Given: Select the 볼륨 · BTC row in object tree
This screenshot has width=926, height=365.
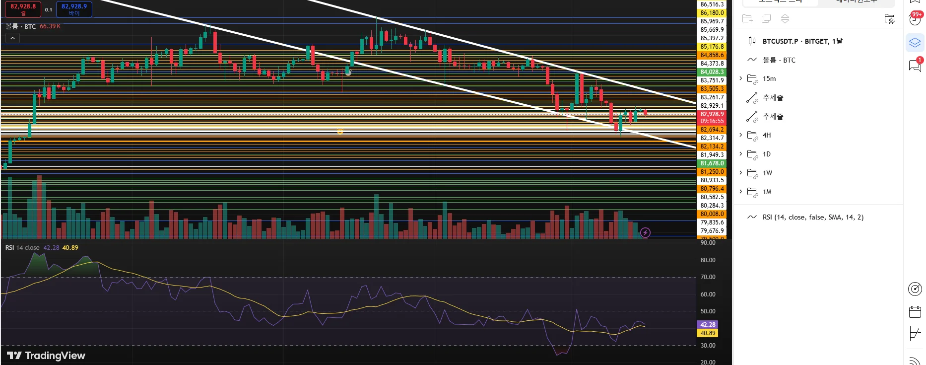Looking at the screenshot, I should 818,60.
